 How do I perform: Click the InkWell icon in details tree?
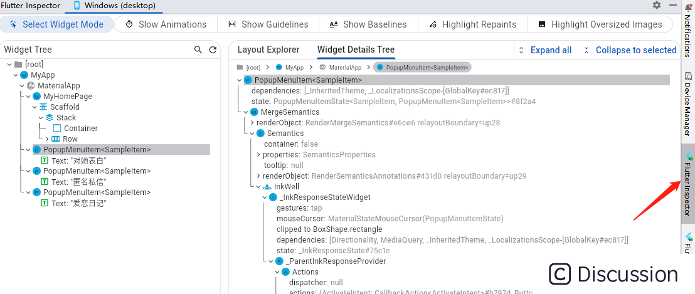pos(267,186)
